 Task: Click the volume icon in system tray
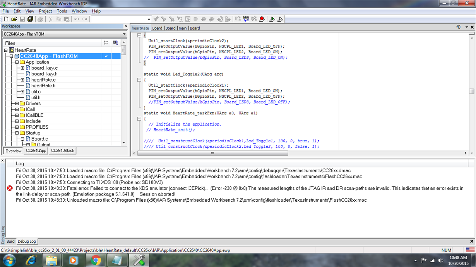pos(441,260)
